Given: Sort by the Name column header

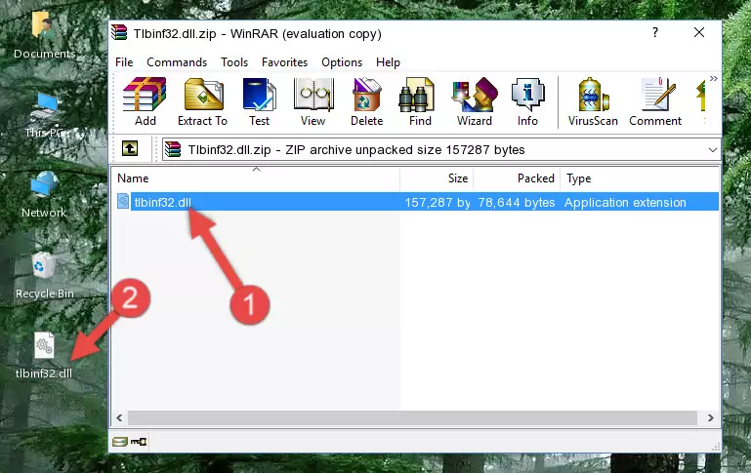Looking at the screenshot, I should pos(256,178).
